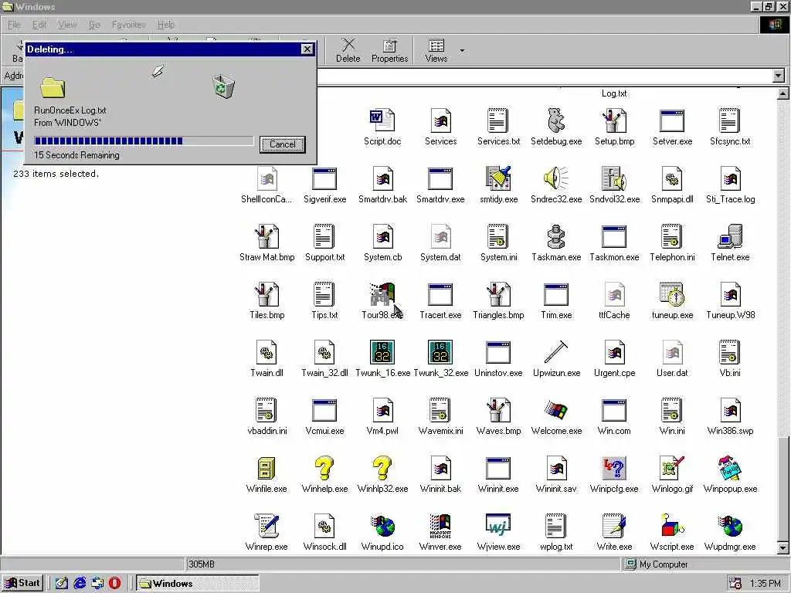Click the deletion progress bar
This screenshot has height=593, width=791.
(144, 141)
